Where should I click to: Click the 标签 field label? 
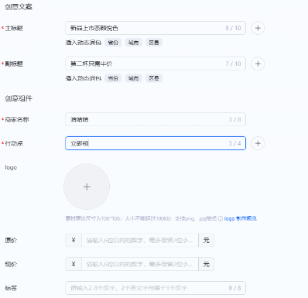tap(11, 288)
